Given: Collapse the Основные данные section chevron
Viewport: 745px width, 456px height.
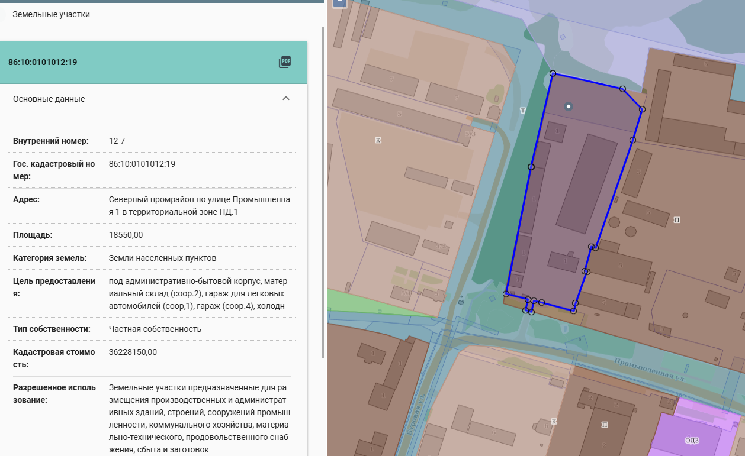Looking at the screenshot, I should tap(286, 99).
